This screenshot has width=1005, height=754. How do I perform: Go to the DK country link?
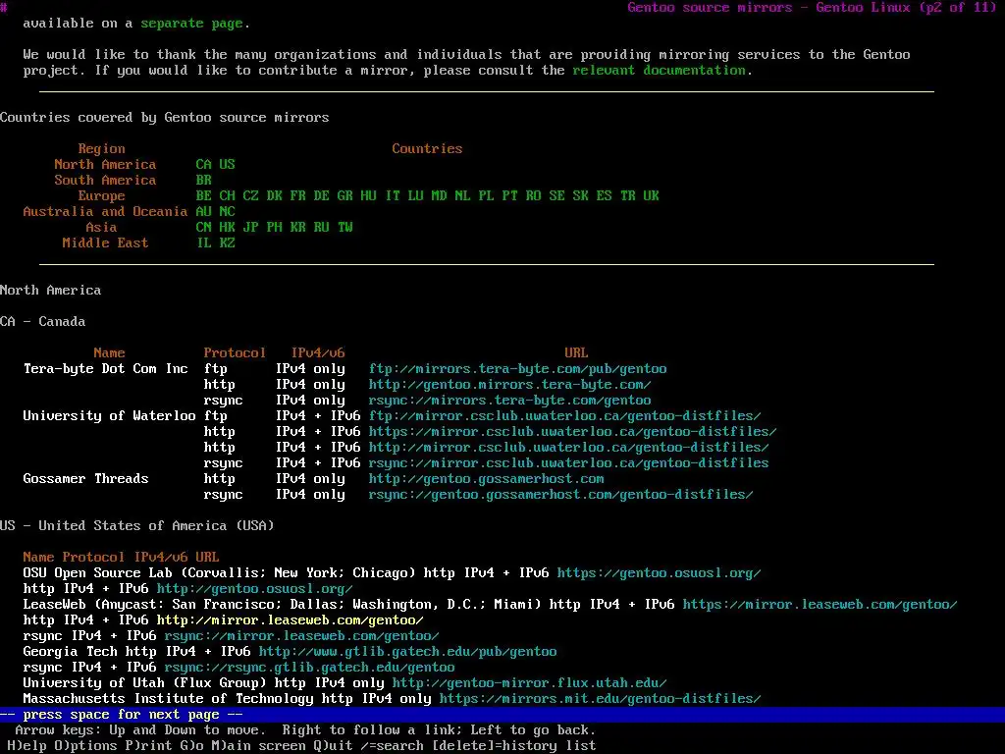point(275,196)
